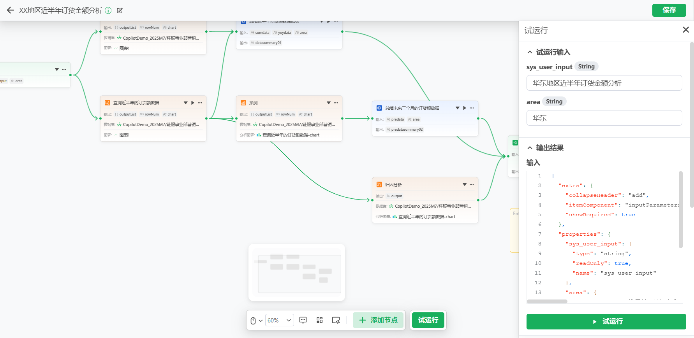
Task: Open the more options menu on the 归因分析 node
Action: pos(472,184)
